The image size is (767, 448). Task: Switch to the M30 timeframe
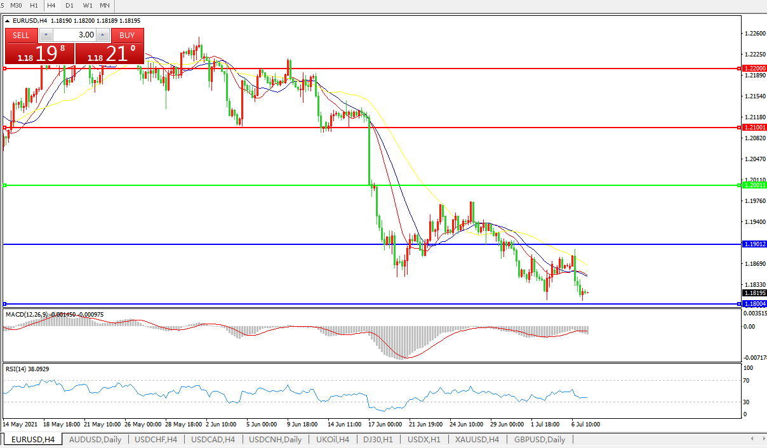[16, 5]
